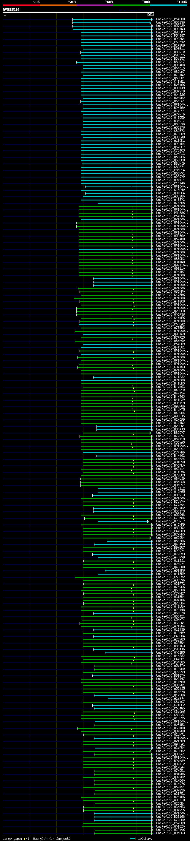Open hit UniRef100_A4HKV9
Screen dimensions: 190x841
tap(170, 558)
